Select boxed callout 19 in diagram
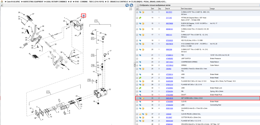This screenshot has width=260, height=125. 93,65
